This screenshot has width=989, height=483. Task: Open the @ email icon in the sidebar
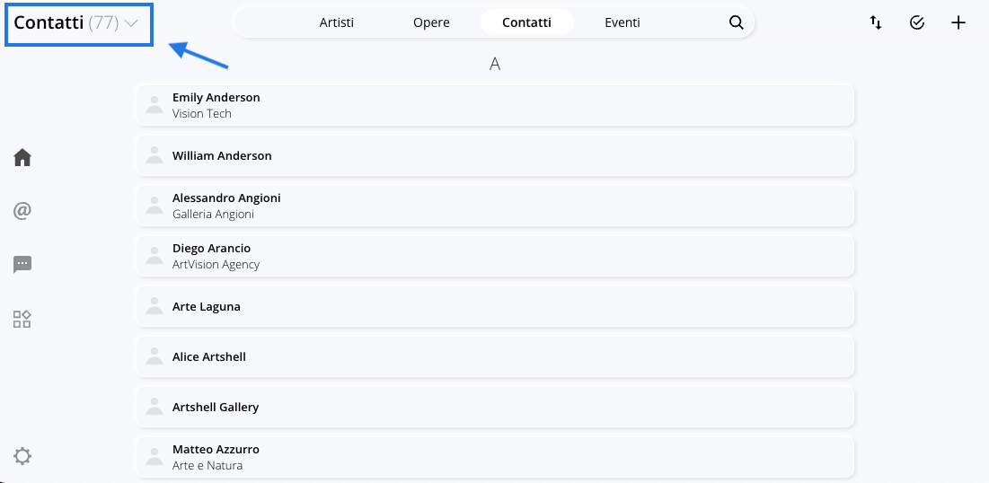[x=22, y=211]
